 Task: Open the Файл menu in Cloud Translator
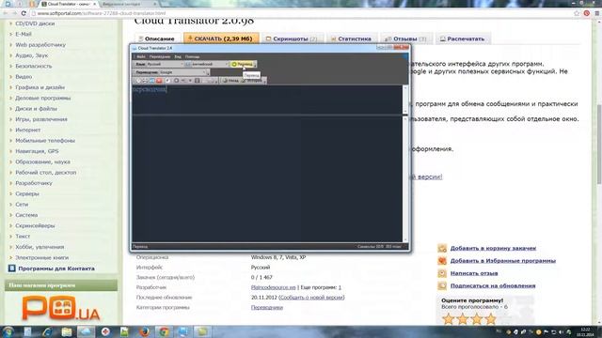[141, 56]
